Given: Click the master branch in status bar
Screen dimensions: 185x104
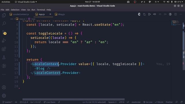Looking at the screenshot, I should point(7,102).
